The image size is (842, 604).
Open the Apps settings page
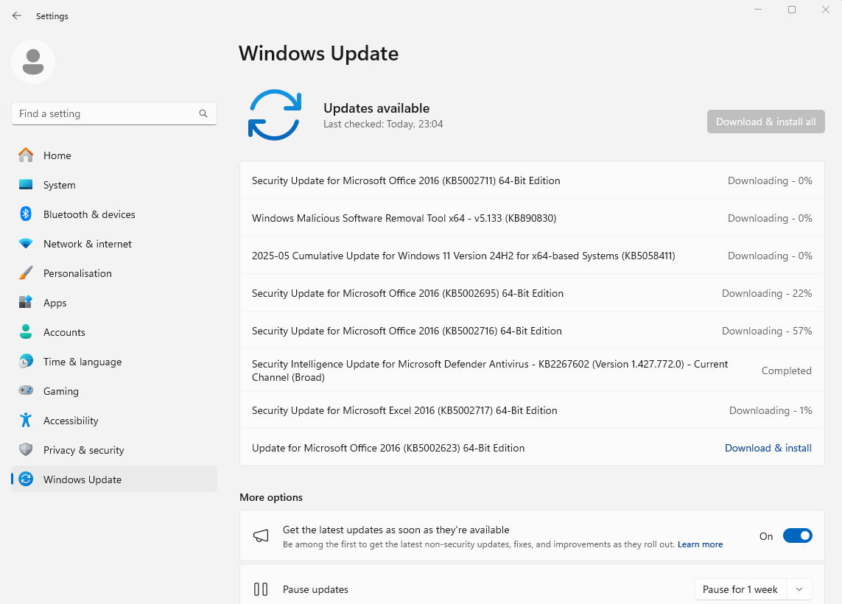pyautogui.click(x=55, y=303)
